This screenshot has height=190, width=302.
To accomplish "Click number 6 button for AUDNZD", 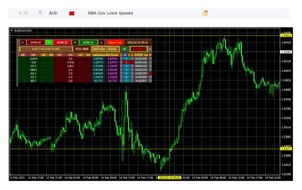I will click(126, 77).
